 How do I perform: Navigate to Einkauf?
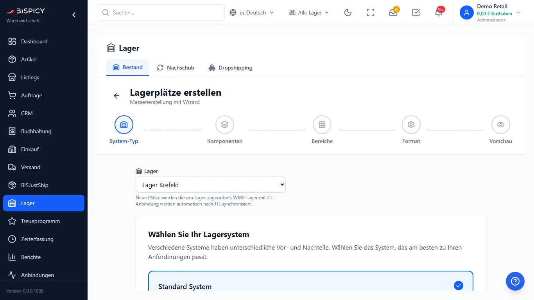44,149
